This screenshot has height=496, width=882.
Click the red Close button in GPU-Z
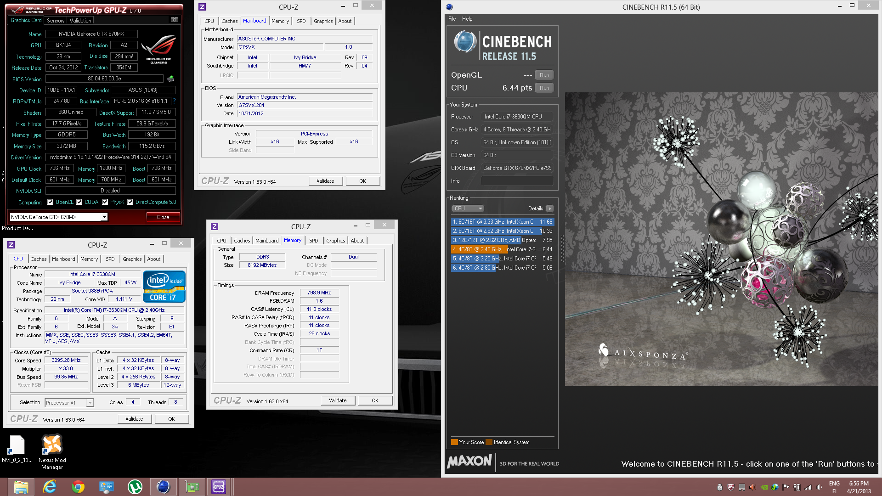tap(163, 217)
